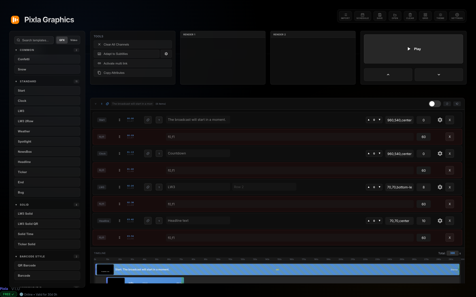
Task: Click the blue link icon in playlist header
Action: point(107,104)
